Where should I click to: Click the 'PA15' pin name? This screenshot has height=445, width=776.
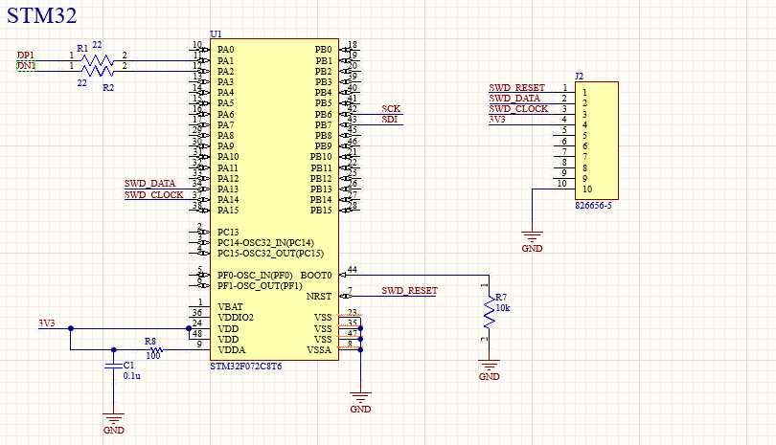coord(228,211)
